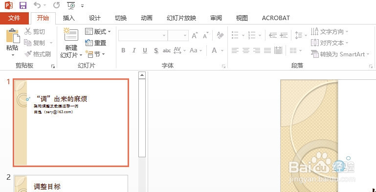Toggle italic formatting

click(134, 50)
